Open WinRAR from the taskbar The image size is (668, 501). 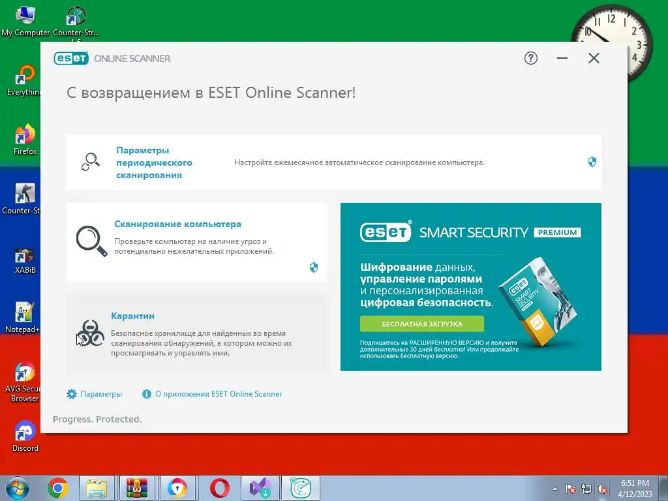[x=137, y=488]
